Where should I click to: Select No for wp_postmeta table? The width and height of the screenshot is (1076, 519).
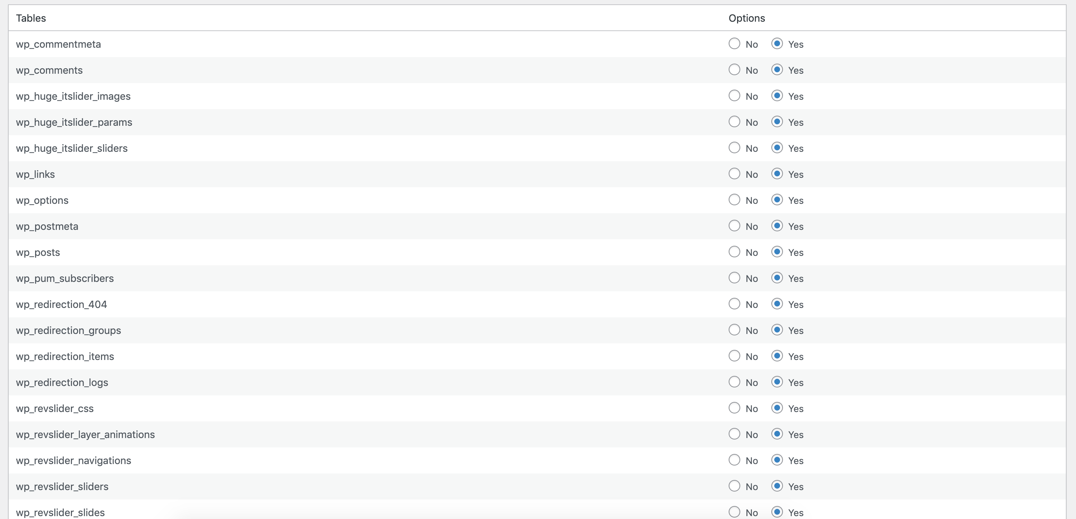click(x=734, y=226)
